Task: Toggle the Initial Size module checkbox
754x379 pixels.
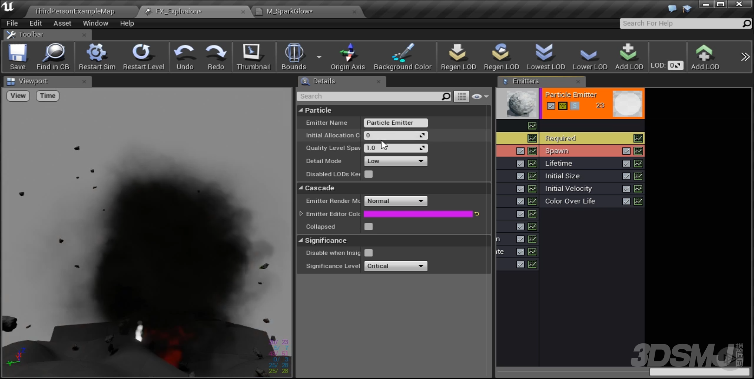Action: pyautogui.click(x=626, y=176)
